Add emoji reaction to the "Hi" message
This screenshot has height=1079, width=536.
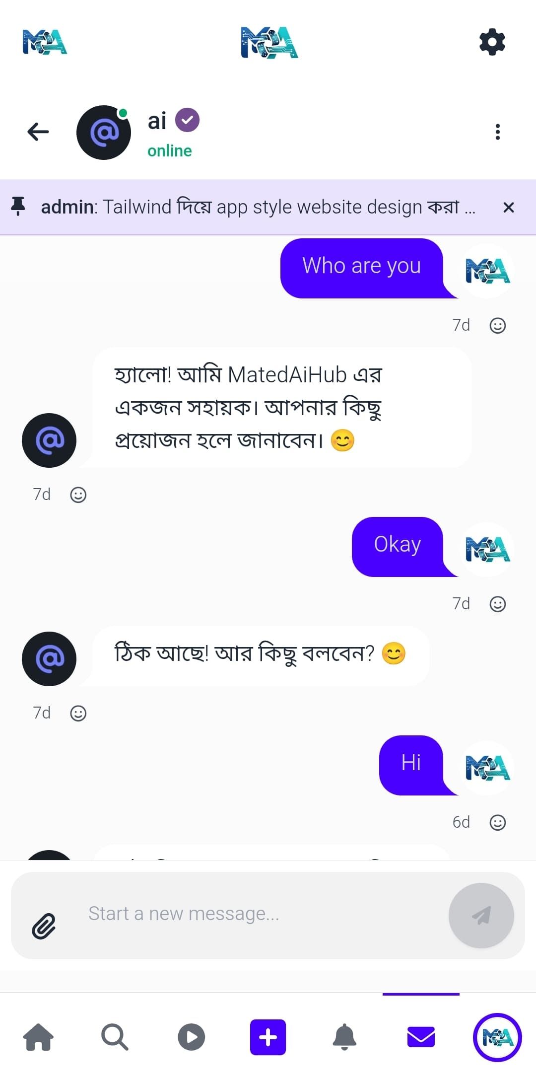[497, 823]
